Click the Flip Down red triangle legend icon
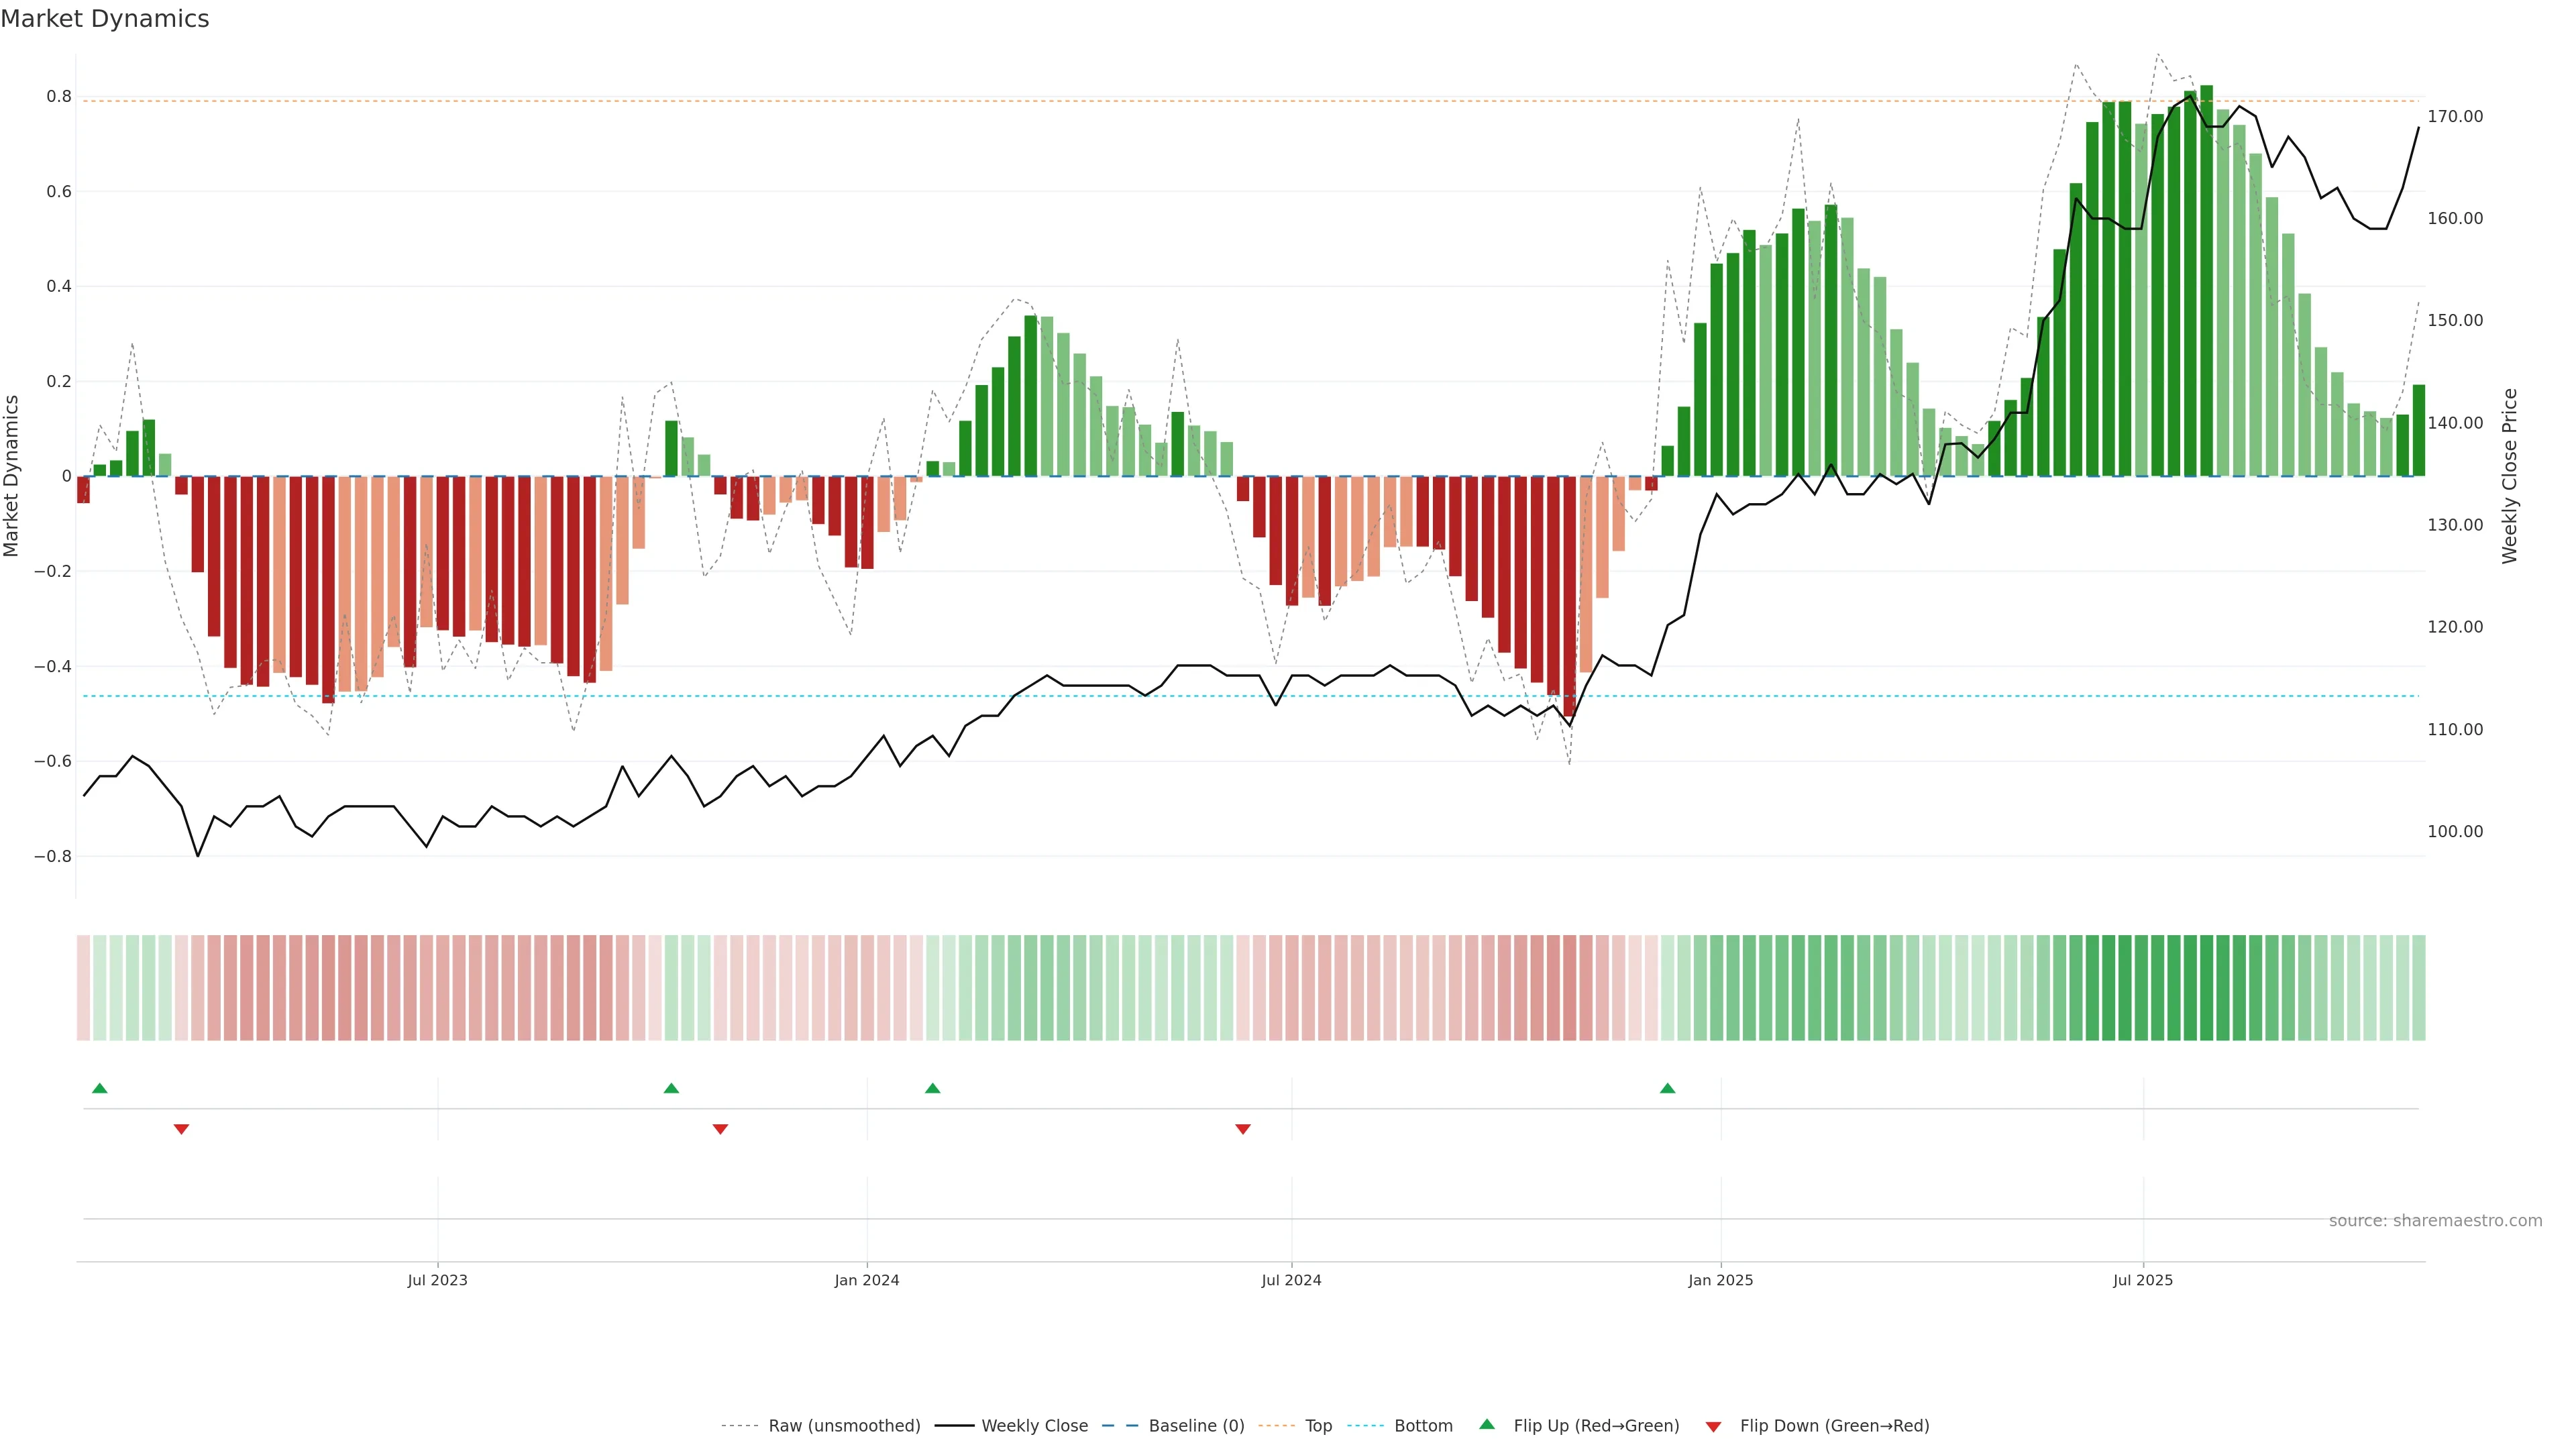Screen dimensions: 2576x1449 point(1713,1426)
